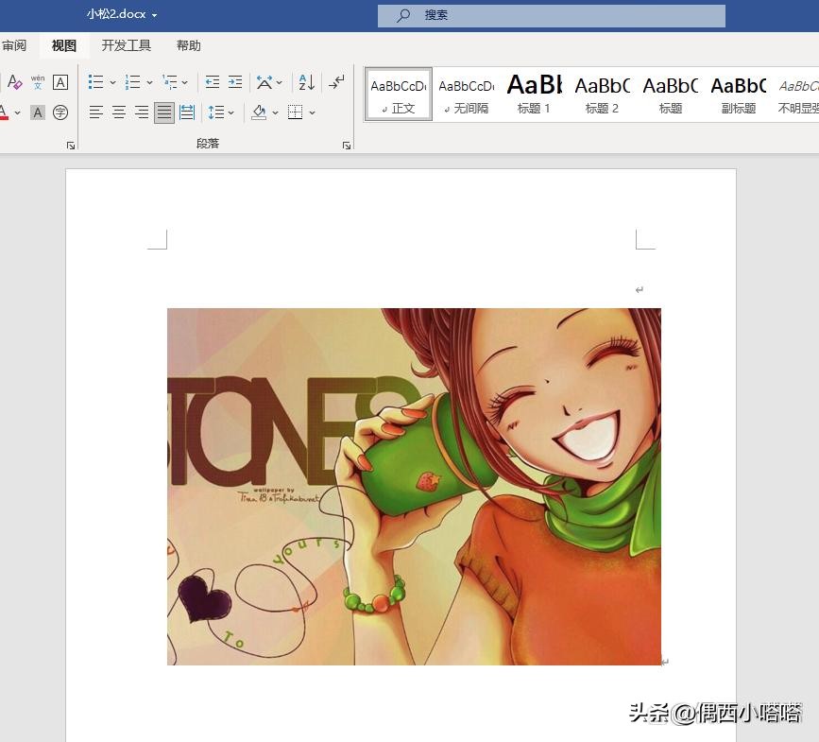Expand the line spacing dropdown arrow
This screenshot has width=819, height=742.
[x=230, y=112]
